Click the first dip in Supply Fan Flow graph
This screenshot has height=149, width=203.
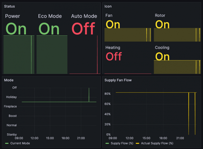(x=189, y=113)
